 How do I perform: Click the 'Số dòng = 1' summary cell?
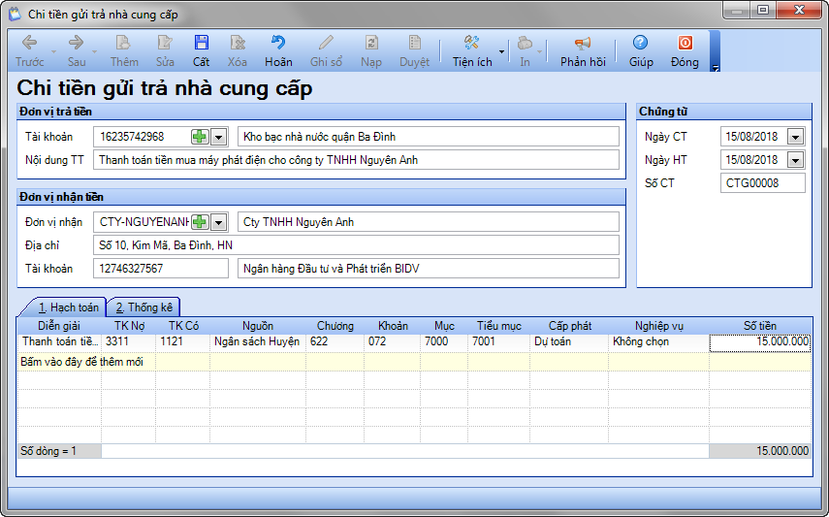59,451
